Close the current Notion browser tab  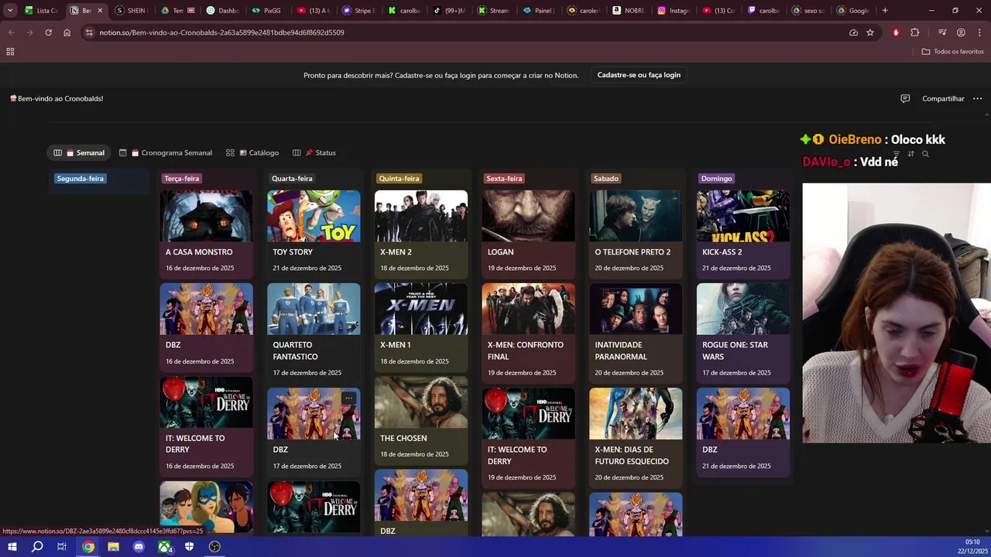click(x=100, y=11)
